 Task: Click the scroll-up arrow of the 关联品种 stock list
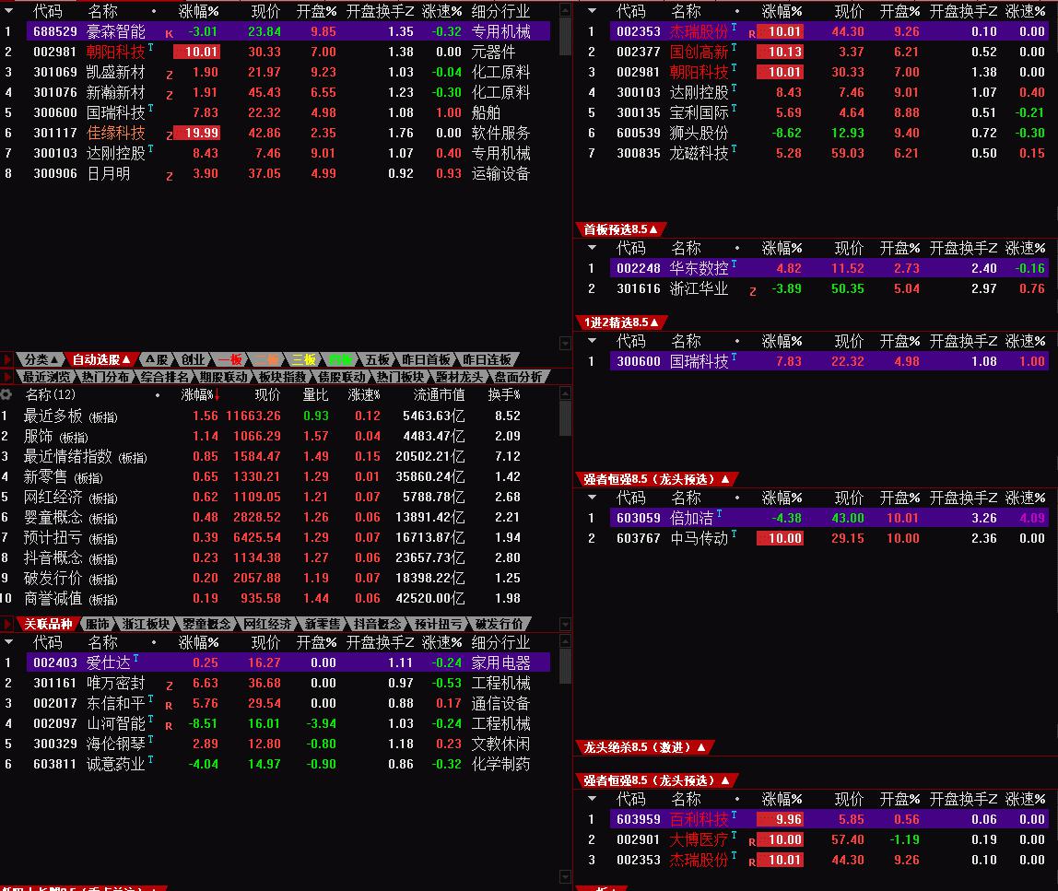point(566,641)
